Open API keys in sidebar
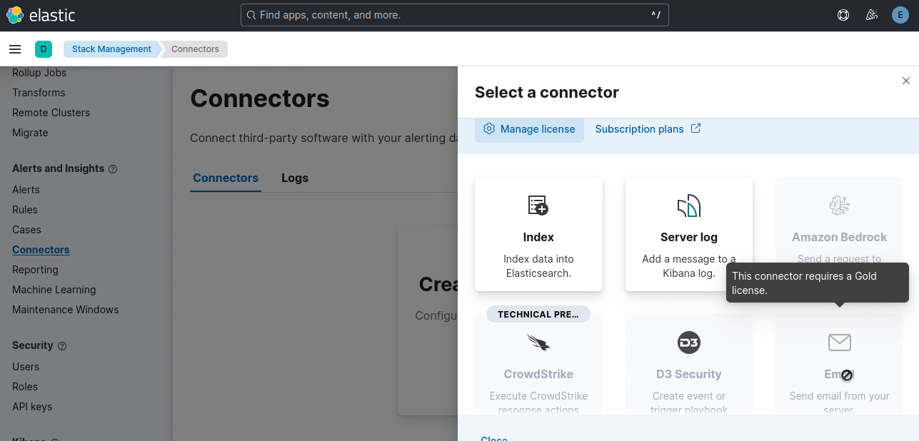This screenshot has height=441, width=919. pyautogui.click(x=32, y=407)
